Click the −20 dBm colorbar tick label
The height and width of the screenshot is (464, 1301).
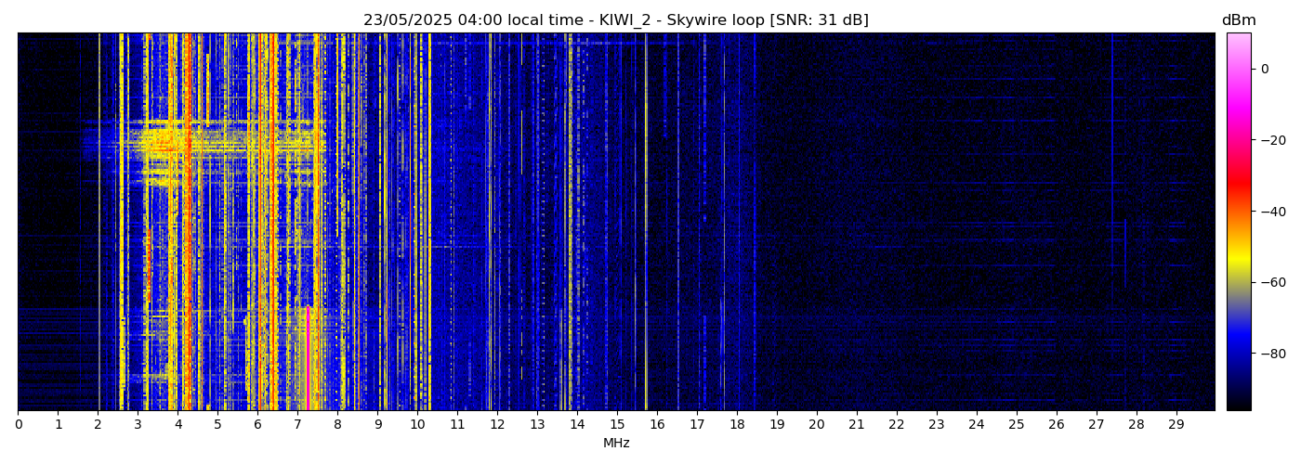point(1270,140)
